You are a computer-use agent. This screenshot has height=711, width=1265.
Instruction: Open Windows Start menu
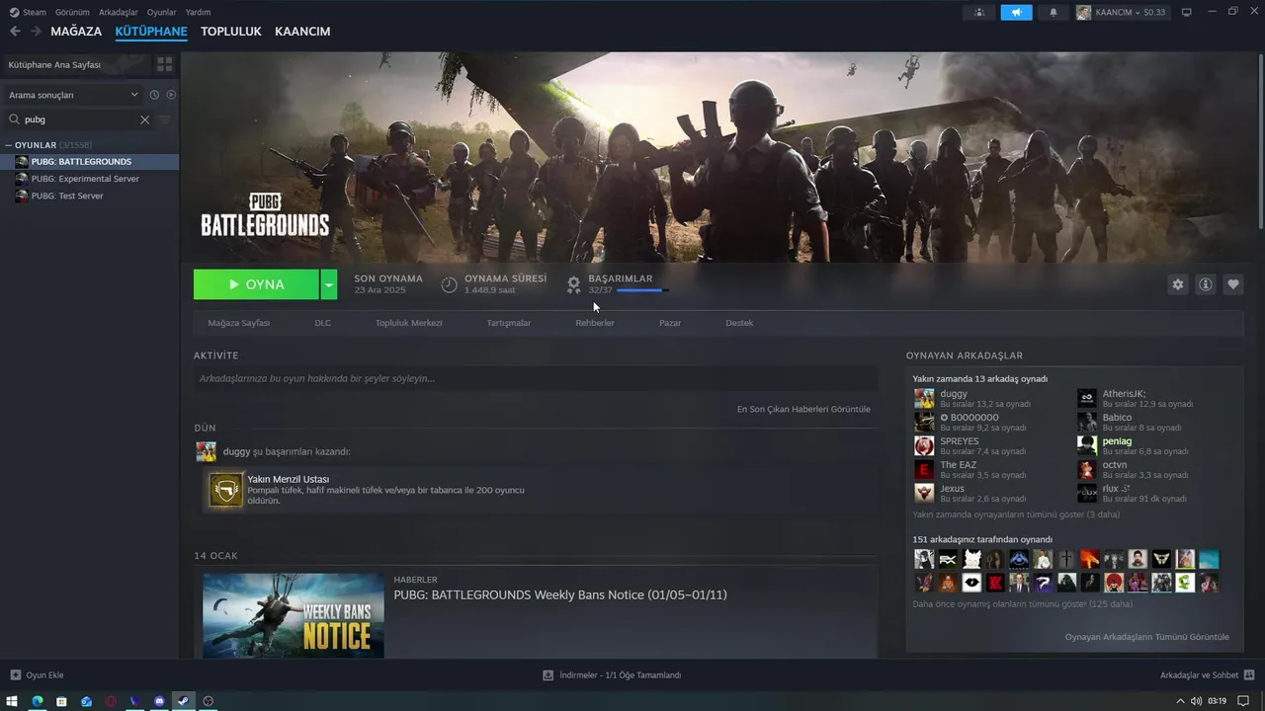coord(14,701)
